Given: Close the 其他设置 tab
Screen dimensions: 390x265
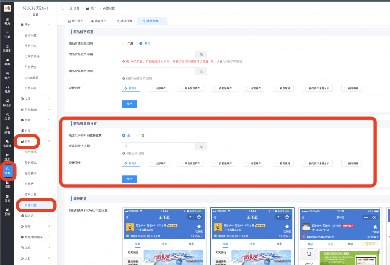Looking at the screenshot, I should (x=161, y=21).
